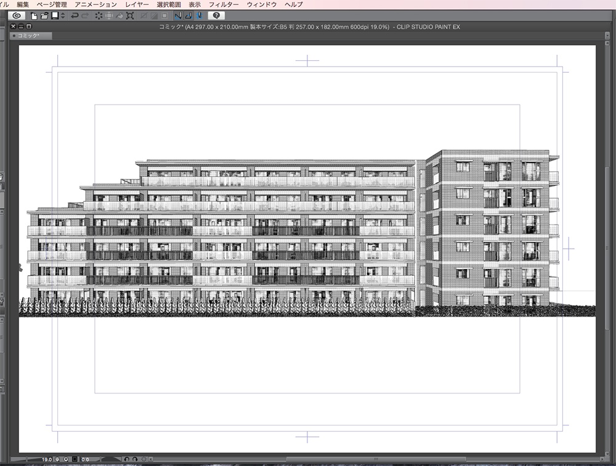Viewport: 616px width, 466px height.
Task: Click the Fit to Screen square icon
Action: tap(75, 459)
